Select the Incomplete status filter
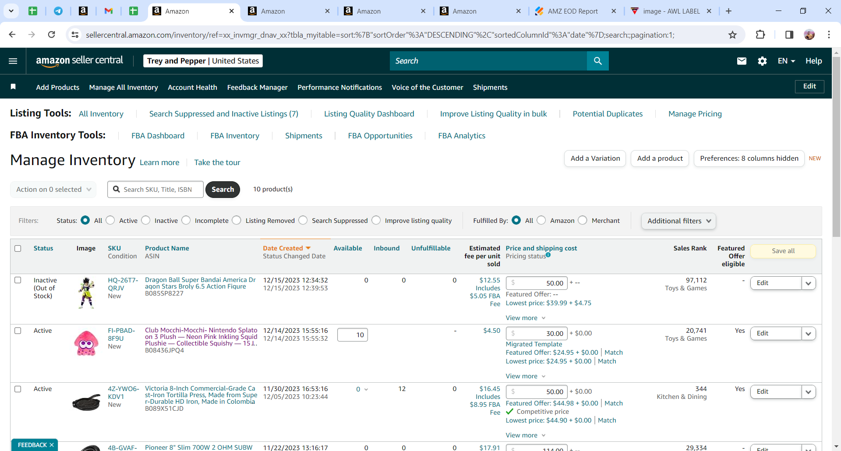Viewport: 841px width, 451px height. (186, 220)
